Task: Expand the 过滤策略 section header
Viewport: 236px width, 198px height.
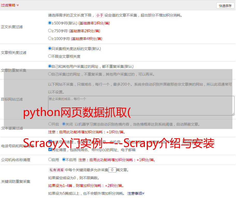Action: tap(10, 5)
